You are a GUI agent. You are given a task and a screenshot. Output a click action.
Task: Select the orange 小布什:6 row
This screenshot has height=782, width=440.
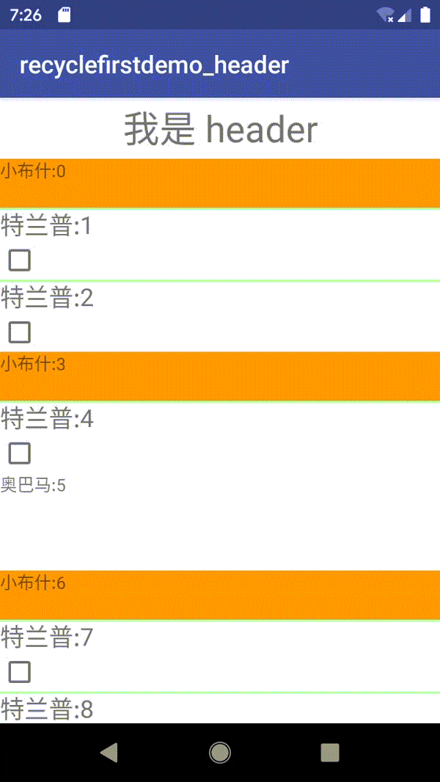tap(220, 594)
